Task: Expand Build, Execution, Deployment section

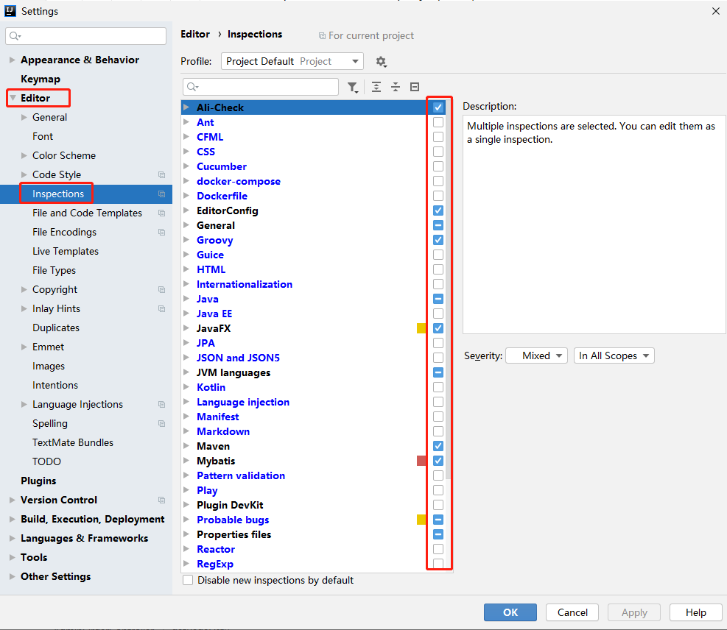Action: pos(13,520)
